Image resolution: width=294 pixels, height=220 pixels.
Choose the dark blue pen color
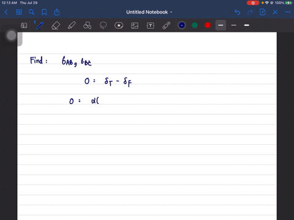(182, 25)
